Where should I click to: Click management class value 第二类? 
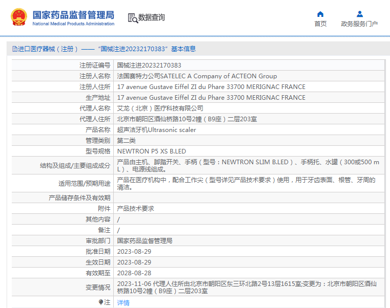point(126,141)
